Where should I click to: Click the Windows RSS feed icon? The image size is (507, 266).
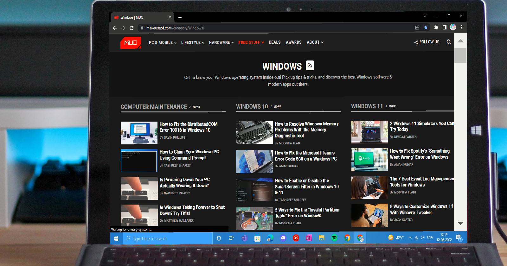(x=310, y=66)
